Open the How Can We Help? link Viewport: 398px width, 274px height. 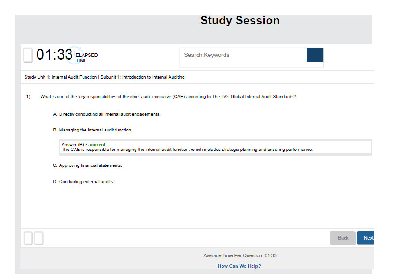point(239,266)
